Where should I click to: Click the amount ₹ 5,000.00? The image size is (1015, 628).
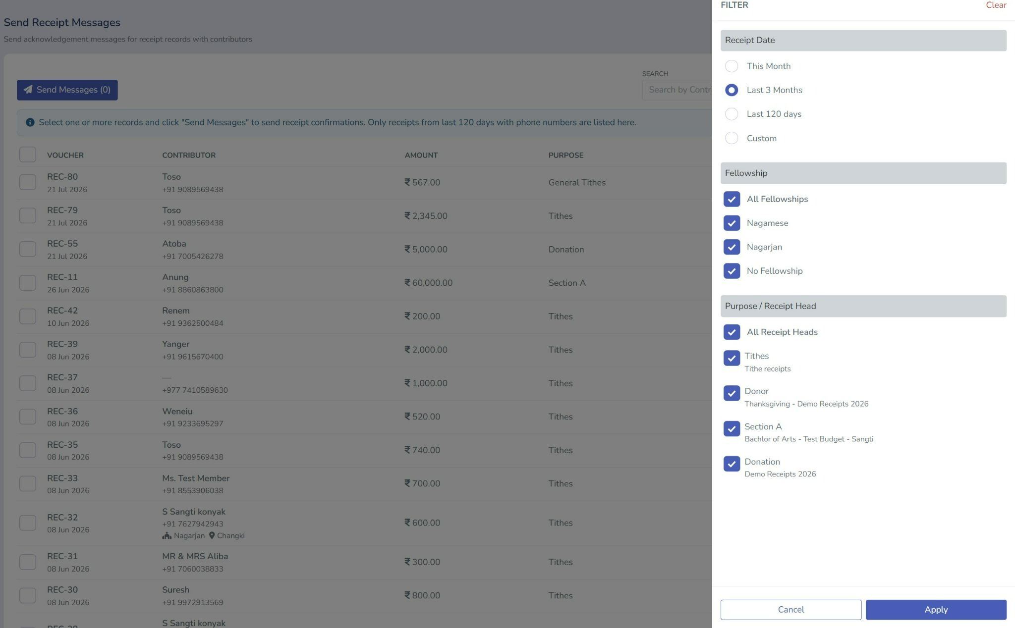pyautogui.click(x=426, y=250)
